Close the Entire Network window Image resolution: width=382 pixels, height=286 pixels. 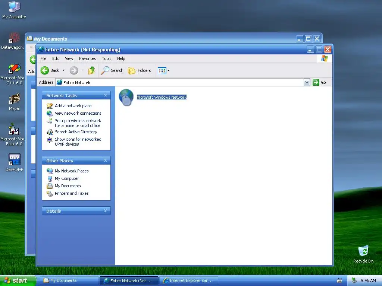pyautogui.click(x=328, y=50)
